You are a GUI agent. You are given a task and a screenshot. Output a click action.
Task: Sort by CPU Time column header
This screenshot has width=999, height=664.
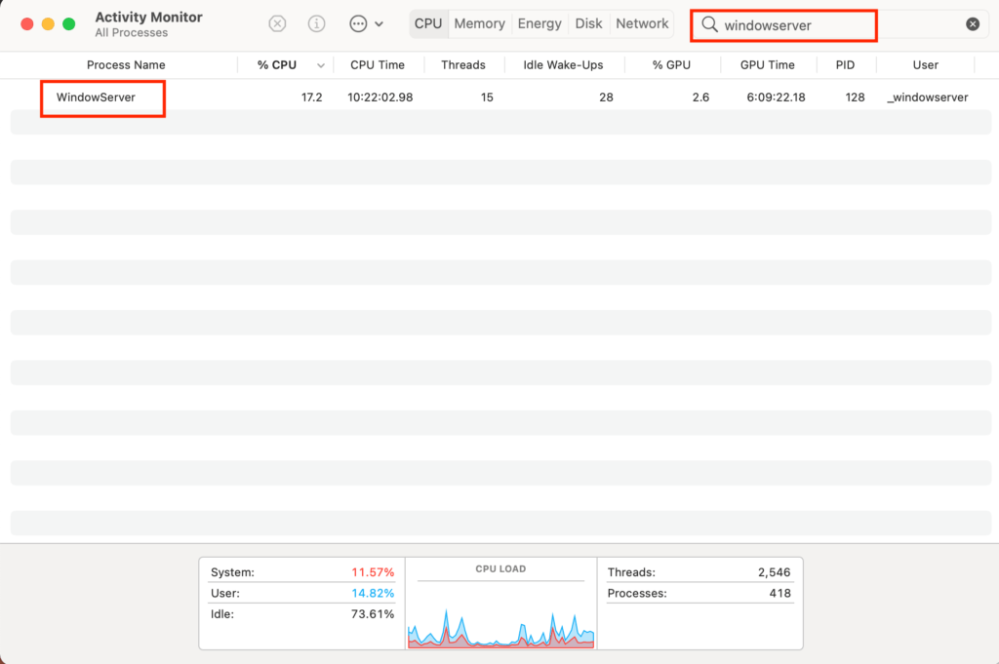pyautogui.click(x=378, y=65)
